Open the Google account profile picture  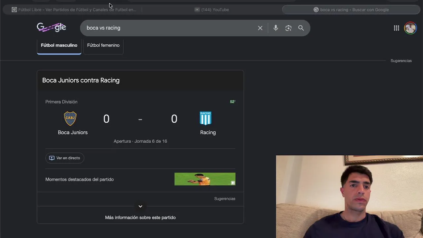[x=410, y=28]
